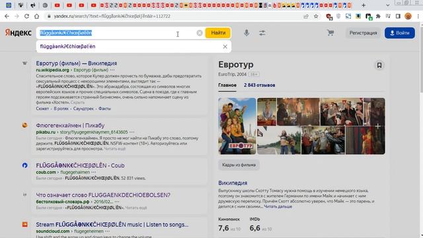
Task: Click the Найти search button
Action: click(x=218, y=33)
